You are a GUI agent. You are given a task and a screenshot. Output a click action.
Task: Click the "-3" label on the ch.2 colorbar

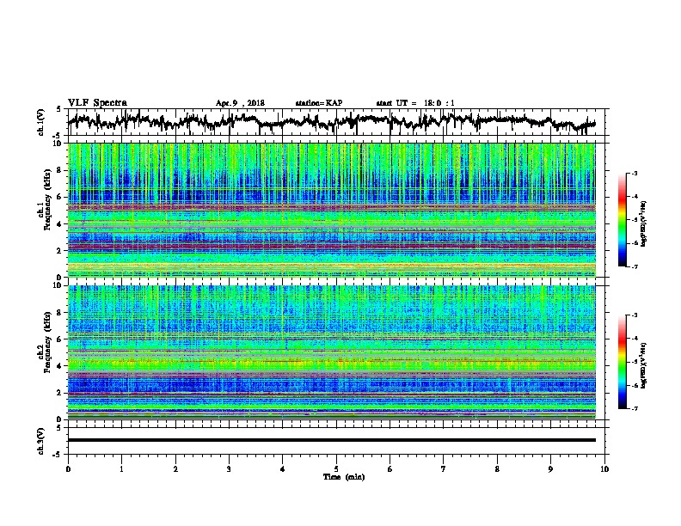coord(634,315)
